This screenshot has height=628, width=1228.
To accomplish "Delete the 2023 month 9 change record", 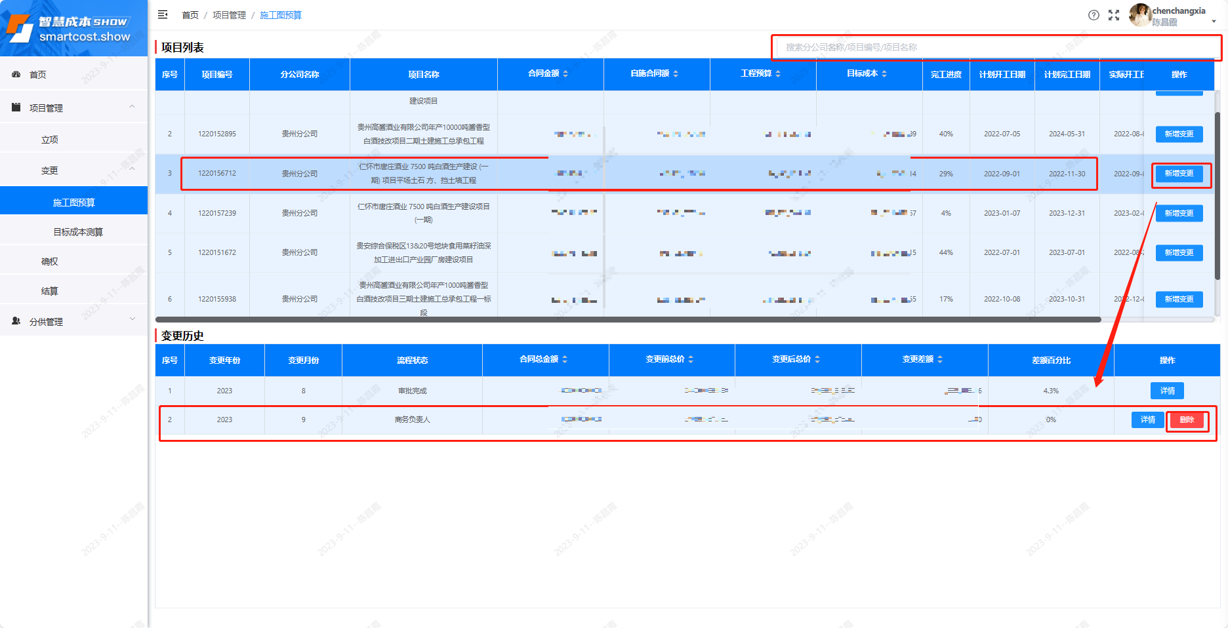I will click(1187, 420).
